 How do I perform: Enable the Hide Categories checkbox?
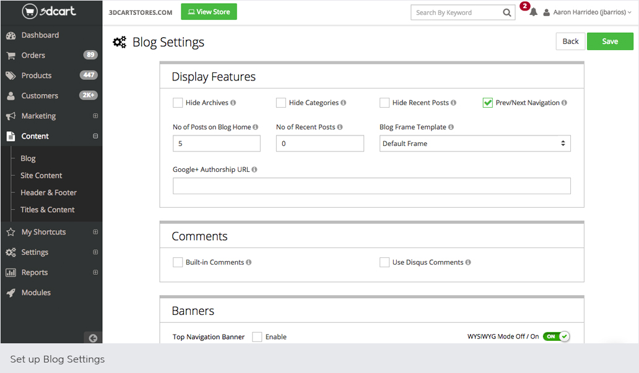tap(281, 103)
